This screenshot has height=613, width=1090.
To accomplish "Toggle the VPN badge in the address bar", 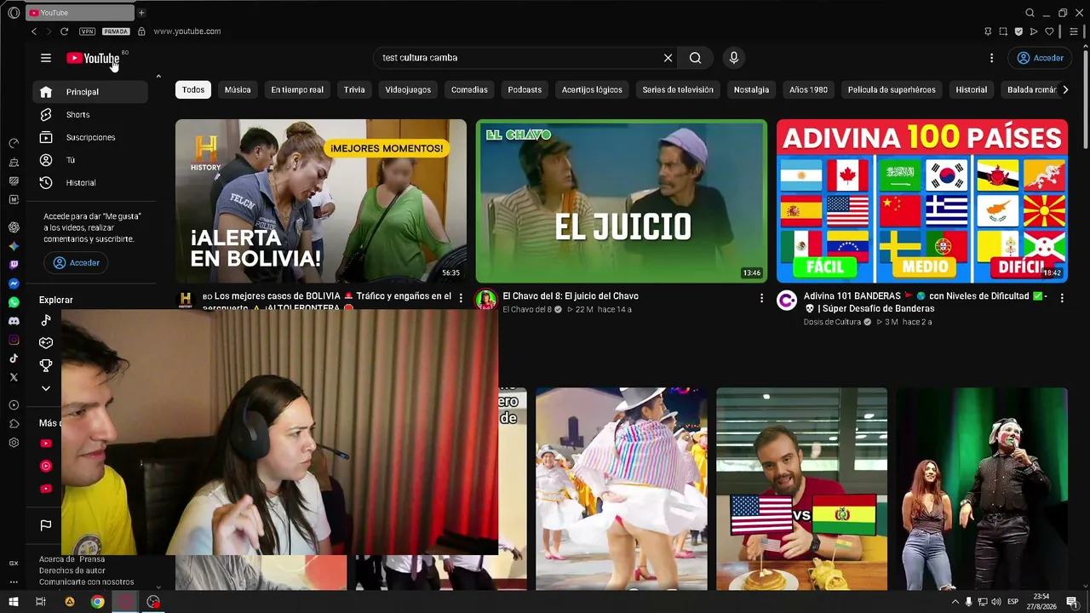I will pyautogui.click(x=87, y=32).
